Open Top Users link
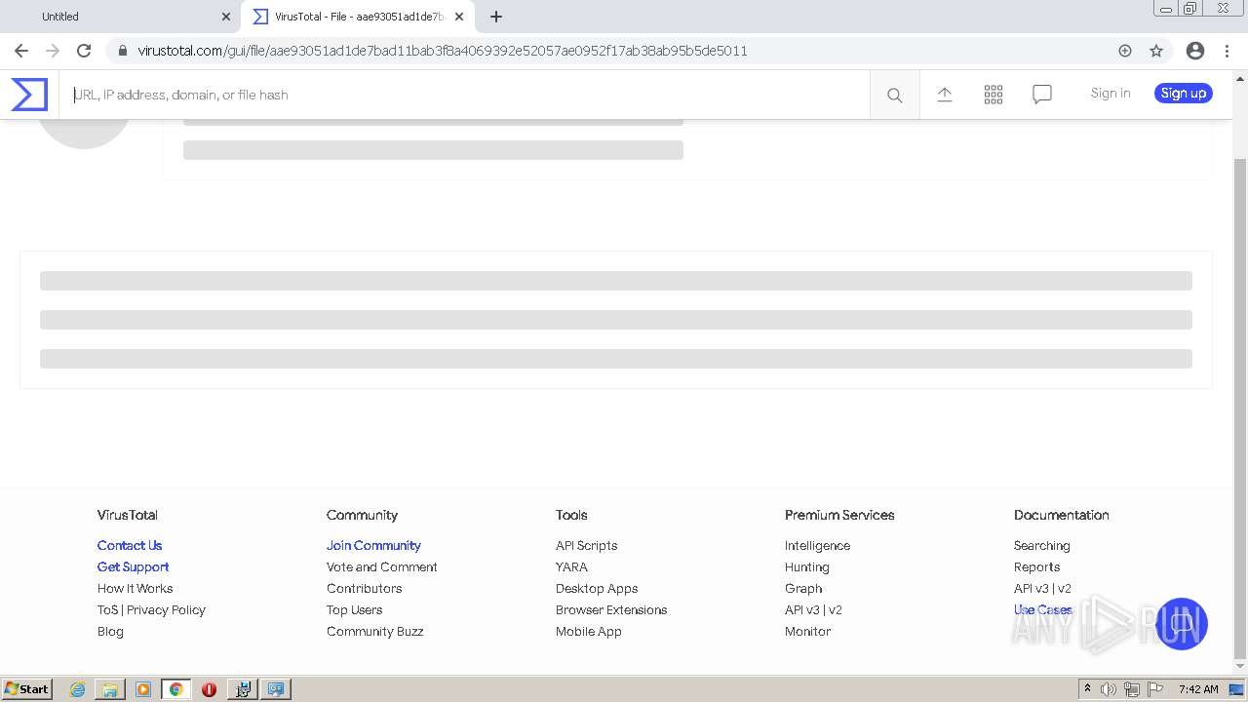Image resolution: width=1248 pixels, height=702 pixels. 354,609
